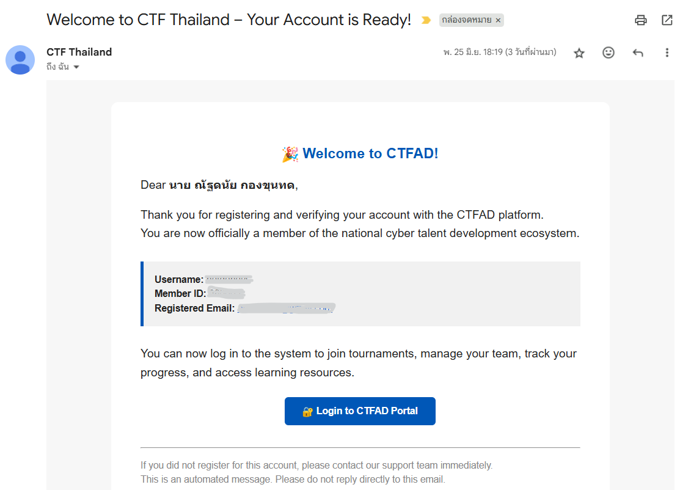
Task: Click the blurred Registered Email value
Action: 287,308
